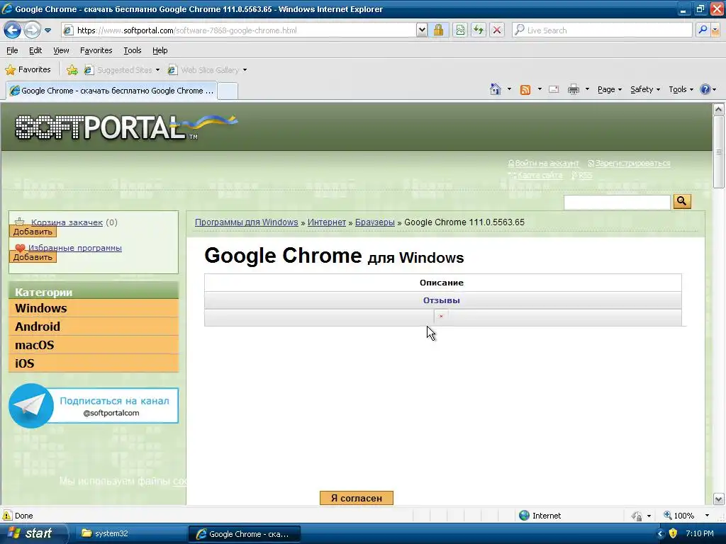Click the Зарегистрироваться link
This screenshot has height=544, width=726.
tap(632, 164)
